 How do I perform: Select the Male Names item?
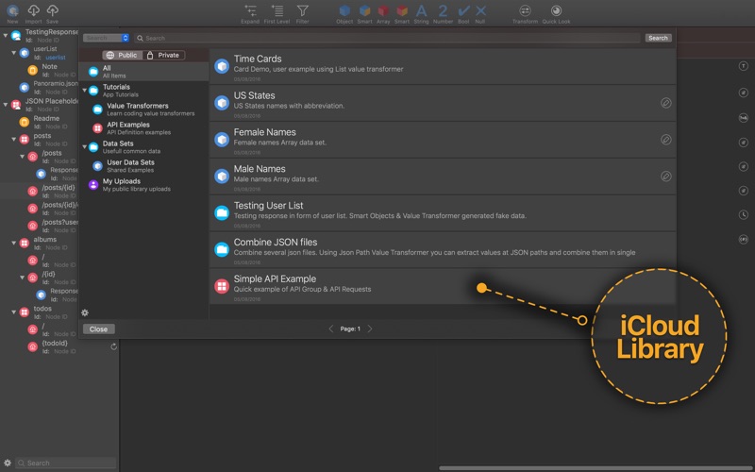[443, 177]
